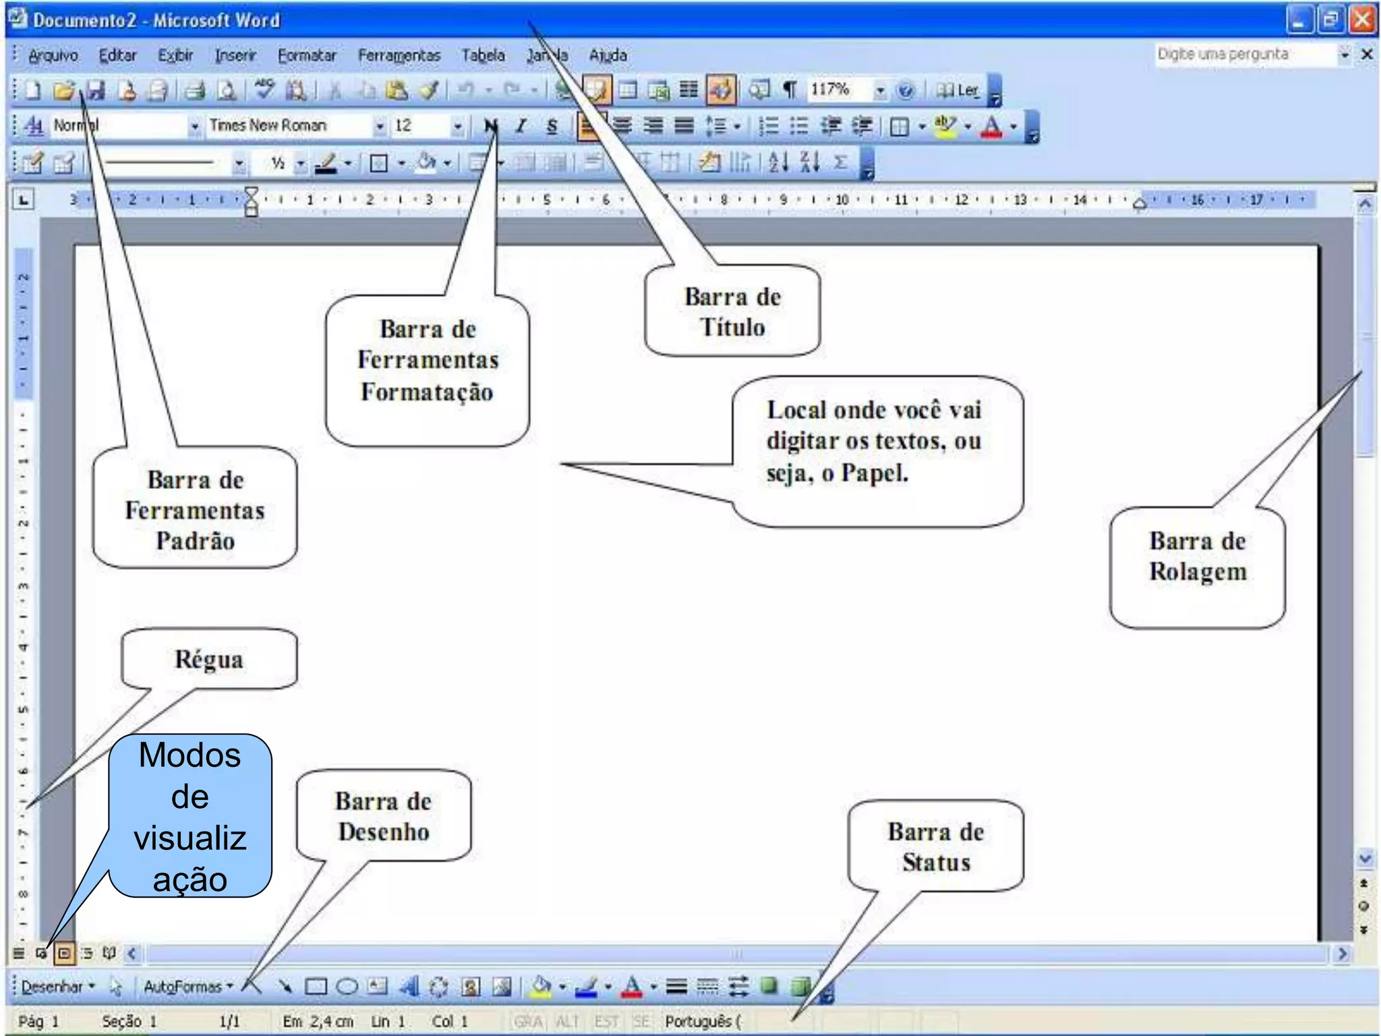Image resolution: width=1381 pixels, height=1036 pixels.
Task: Select the Oval drawing tool
Action: click(x=347, y=987)
